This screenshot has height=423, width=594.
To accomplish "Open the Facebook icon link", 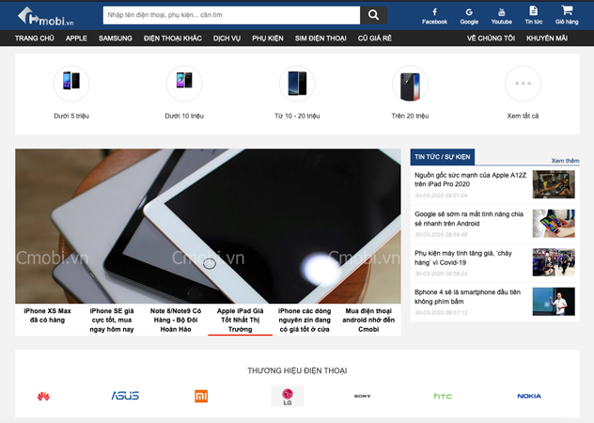I will coord(434,14).
